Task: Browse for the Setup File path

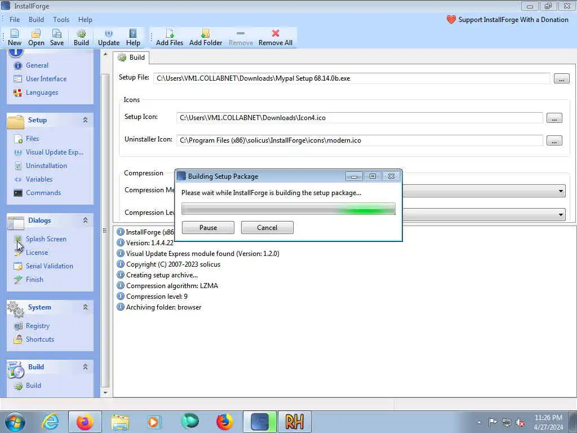Action: (x=562, y=78)
